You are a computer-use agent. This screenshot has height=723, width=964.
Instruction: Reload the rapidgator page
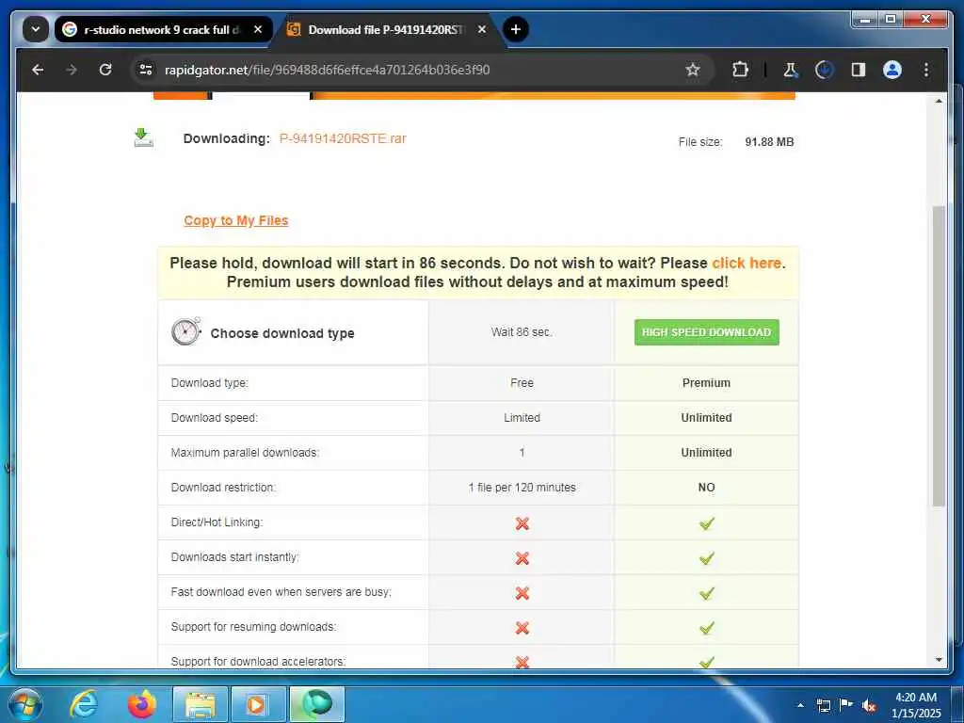click(105, 70)
